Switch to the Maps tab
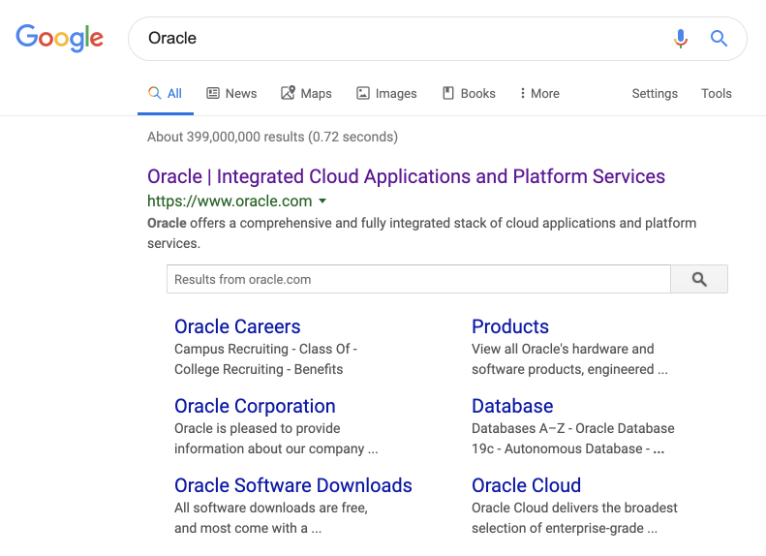 (x=306, y=94)
